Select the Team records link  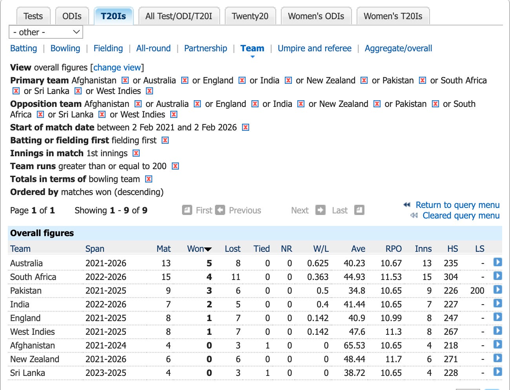(252, 48)
